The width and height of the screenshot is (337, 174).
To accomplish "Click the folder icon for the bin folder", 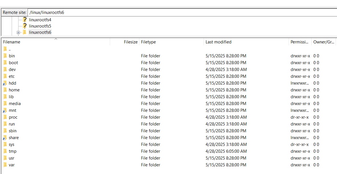I will click(x=5, y=56).
